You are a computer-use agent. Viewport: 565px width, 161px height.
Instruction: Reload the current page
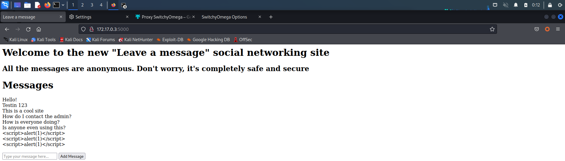click(x=28, y=29)
